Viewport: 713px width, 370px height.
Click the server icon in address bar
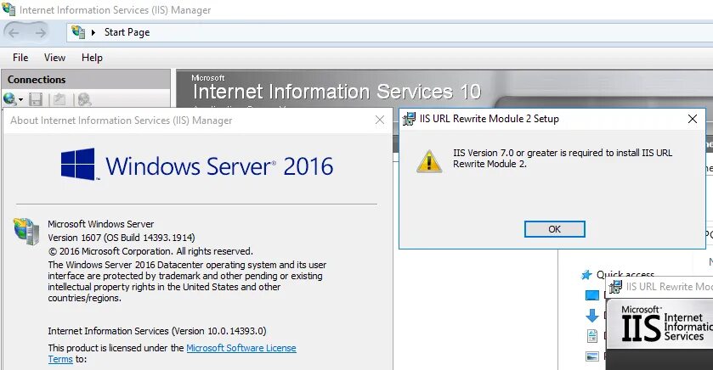tap(78, 32)
